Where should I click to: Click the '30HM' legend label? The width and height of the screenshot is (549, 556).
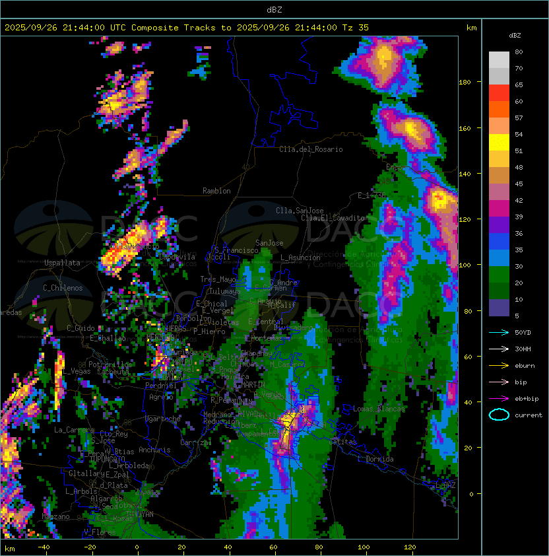pyautogui.click(x=523, y=349)
